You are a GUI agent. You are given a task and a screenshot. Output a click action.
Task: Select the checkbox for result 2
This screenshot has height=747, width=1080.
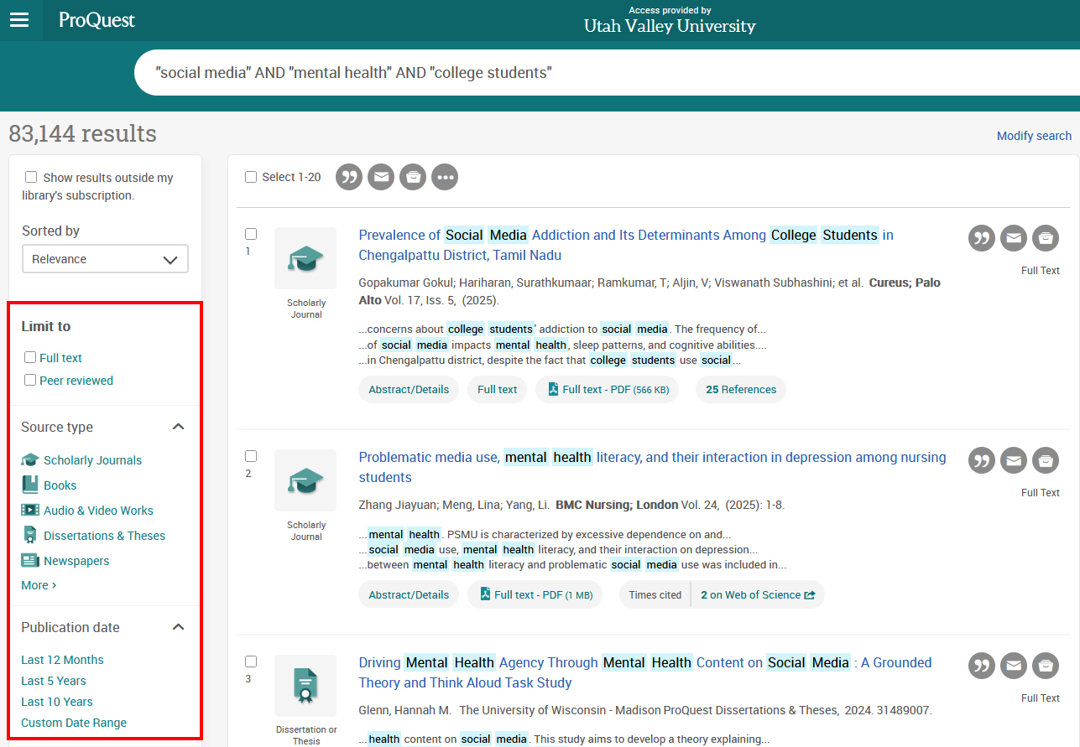251,456
